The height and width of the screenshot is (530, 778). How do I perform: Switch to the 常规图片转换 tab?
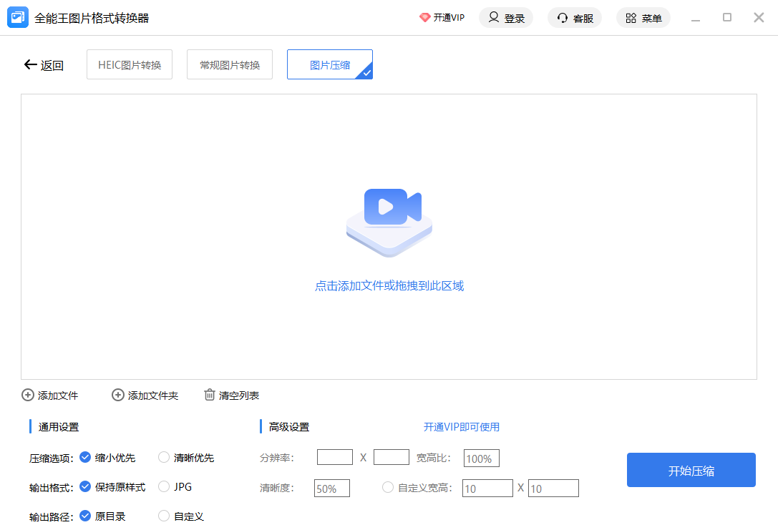tap(230, 64)
